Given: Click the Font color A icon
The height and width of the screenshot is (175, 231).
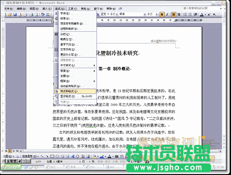Looking at the screenshot, I should pyautogui.click(x=201, y=14).
